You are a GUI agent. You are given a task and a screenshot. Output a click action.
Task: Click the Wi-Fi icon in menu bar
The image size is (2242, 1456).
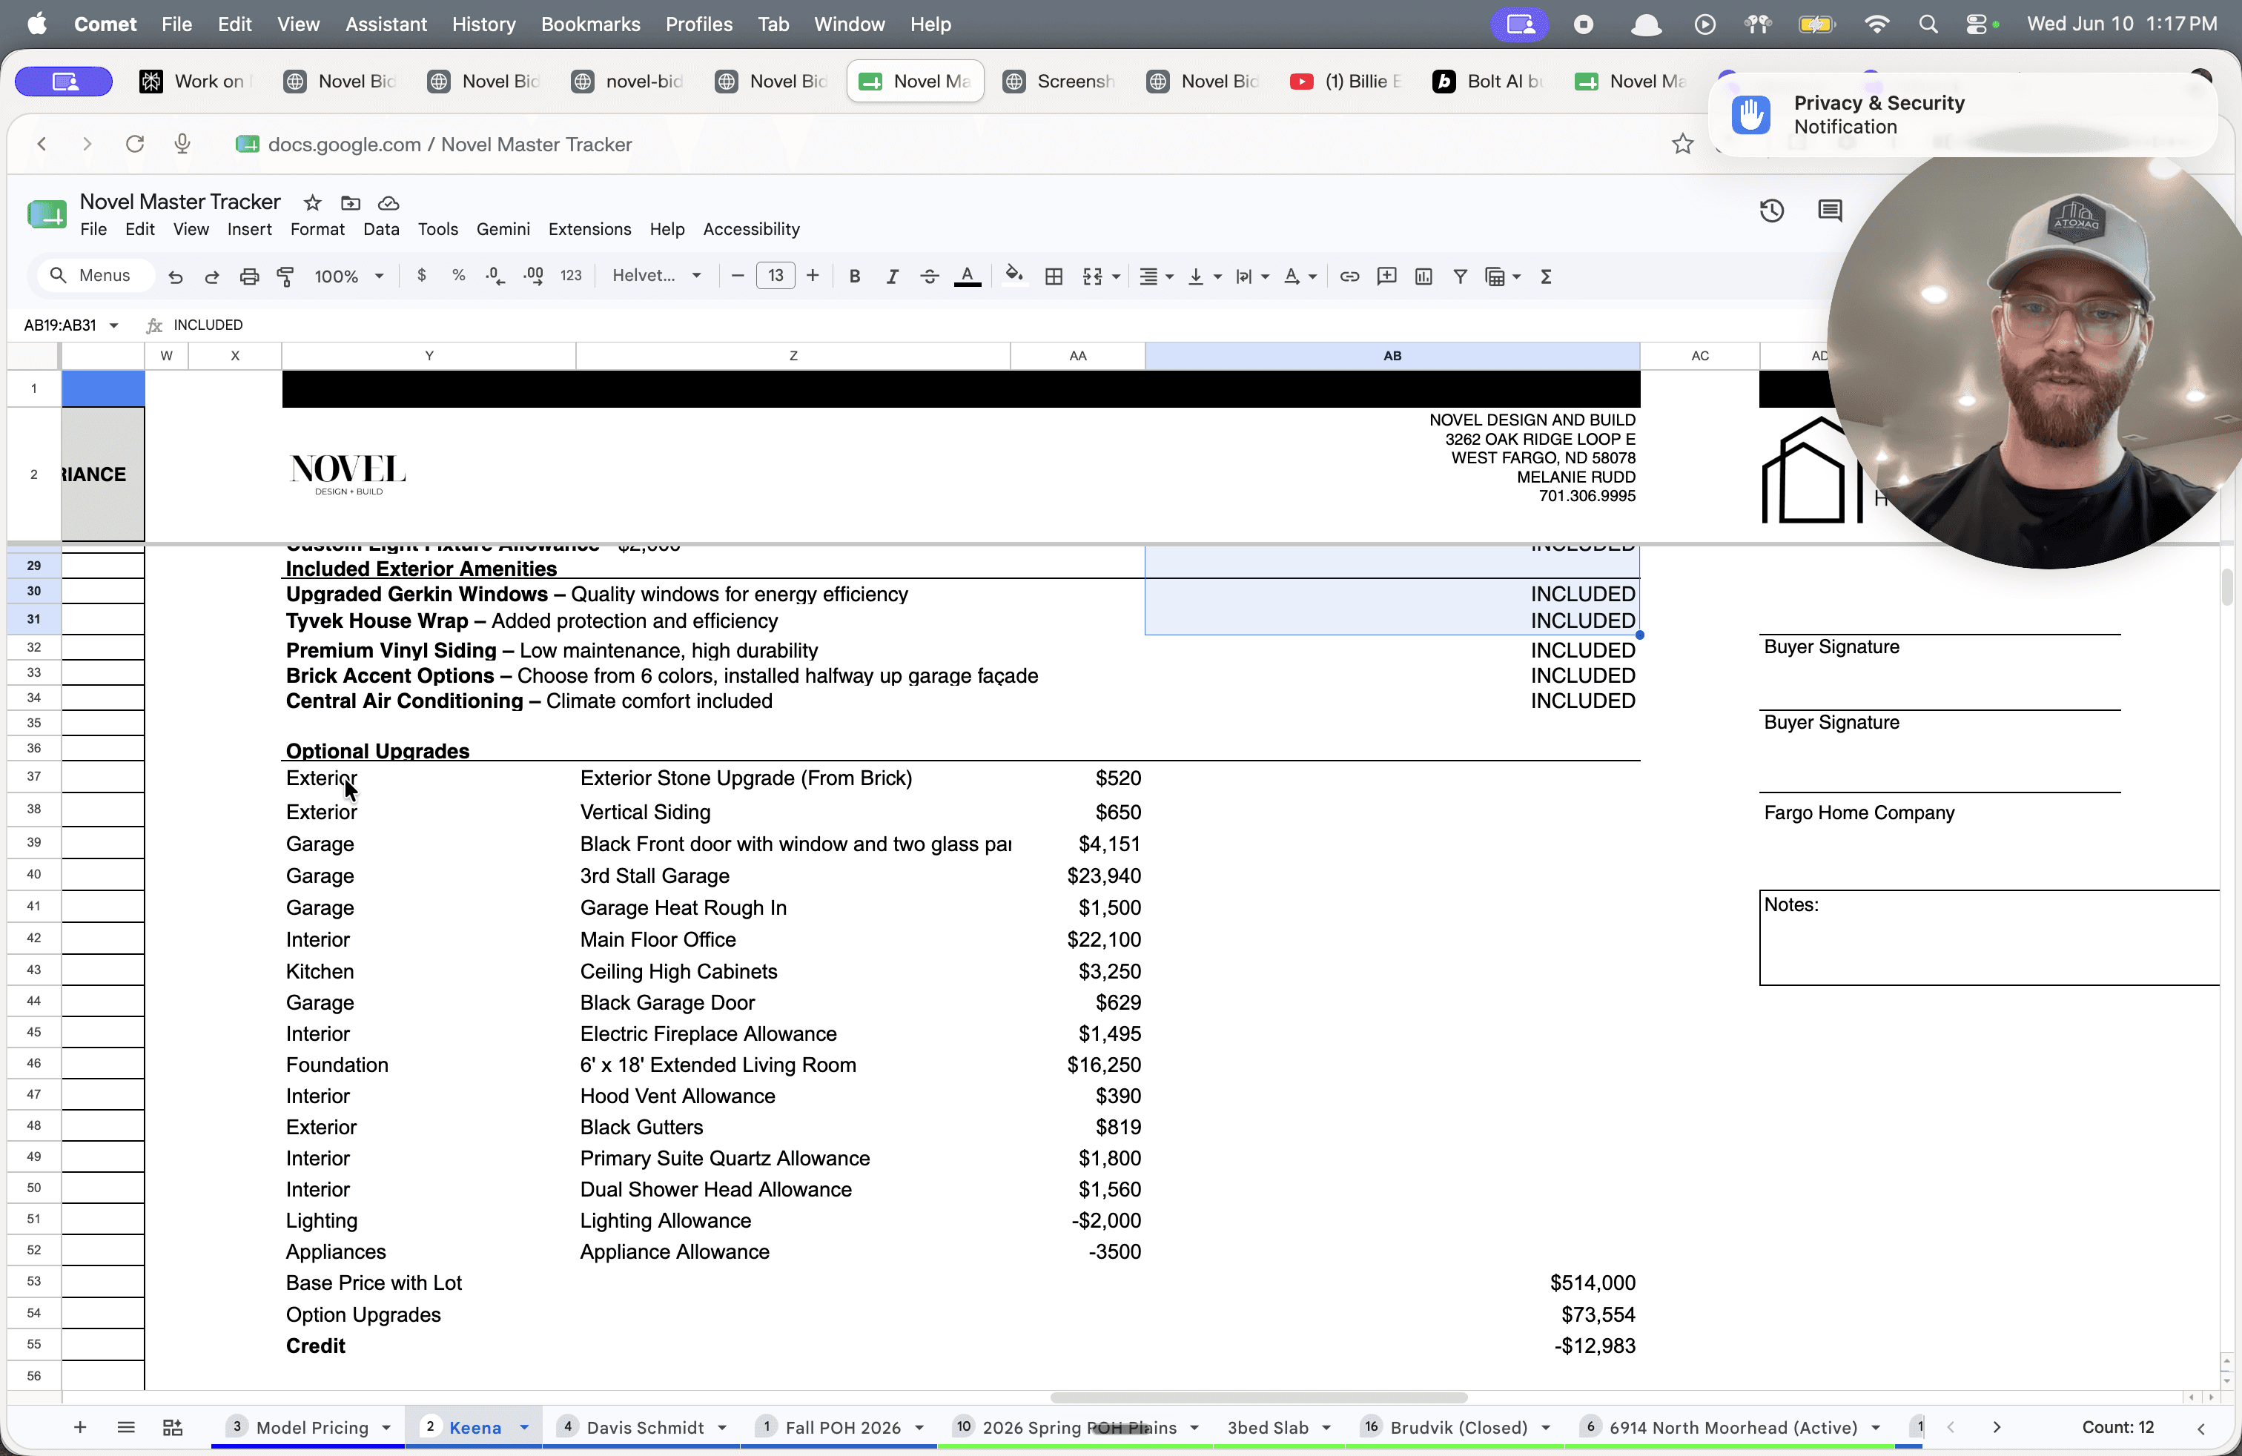[1876, 24]
